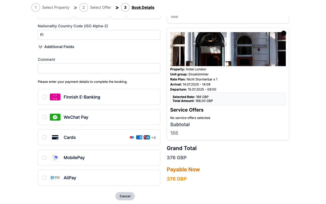Show the +4 more card brands
Viewport: 326px width, 204px height.
pos(153,138)
